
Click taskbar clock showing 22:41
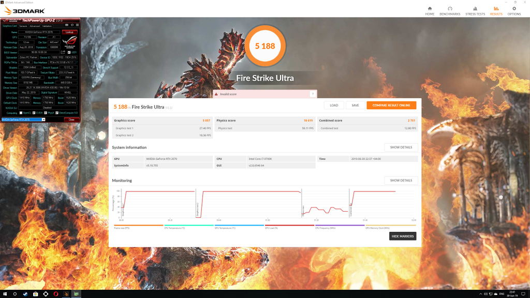[x=512, y=294]
